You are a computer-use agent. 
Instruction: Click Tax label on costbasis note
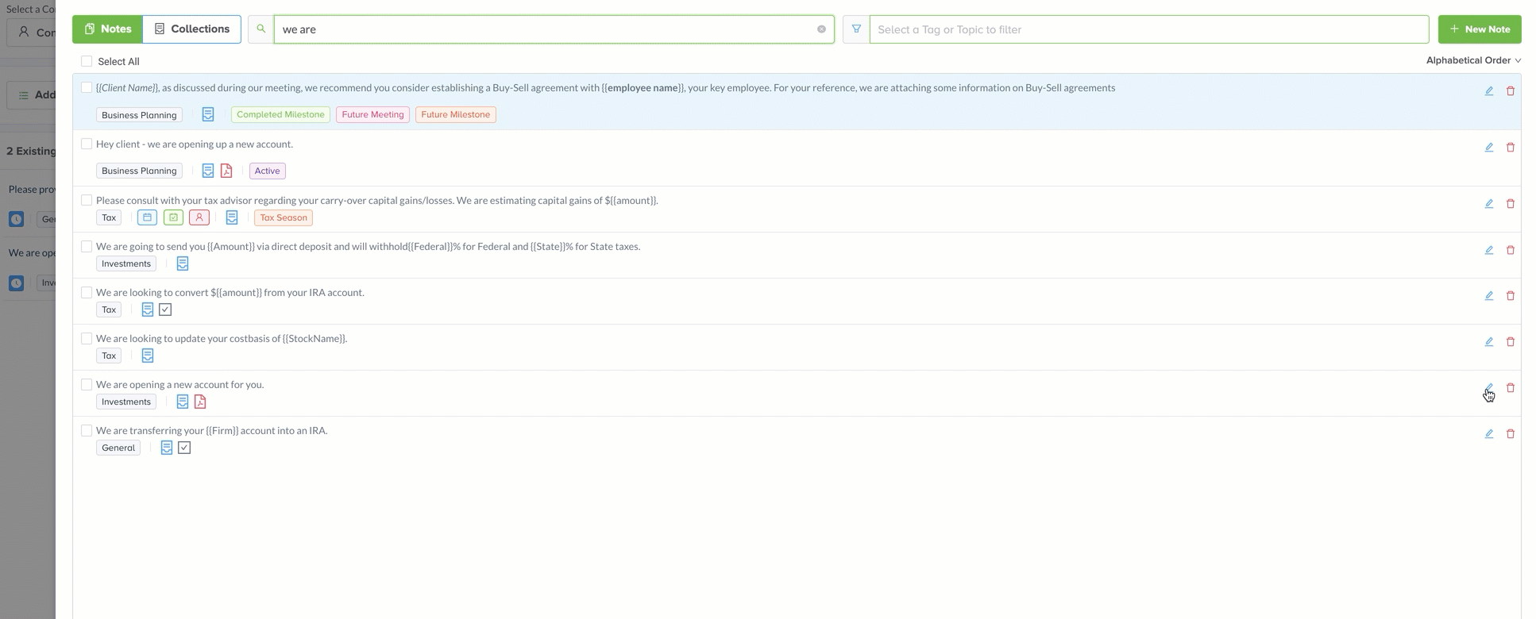coord(109,356)
